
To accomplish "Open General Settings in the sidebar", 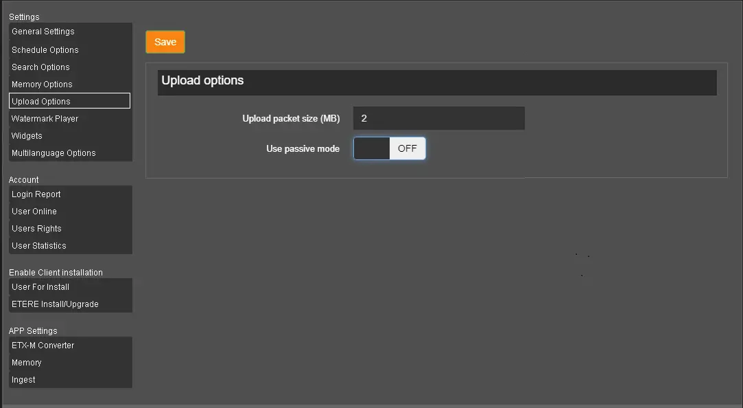I will tap(43, 32).
